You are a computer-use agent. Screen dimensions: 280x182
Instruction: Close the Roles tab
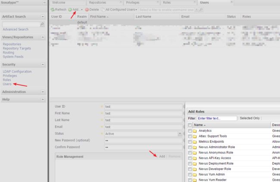pyautogui.click(x=195, y=2)
